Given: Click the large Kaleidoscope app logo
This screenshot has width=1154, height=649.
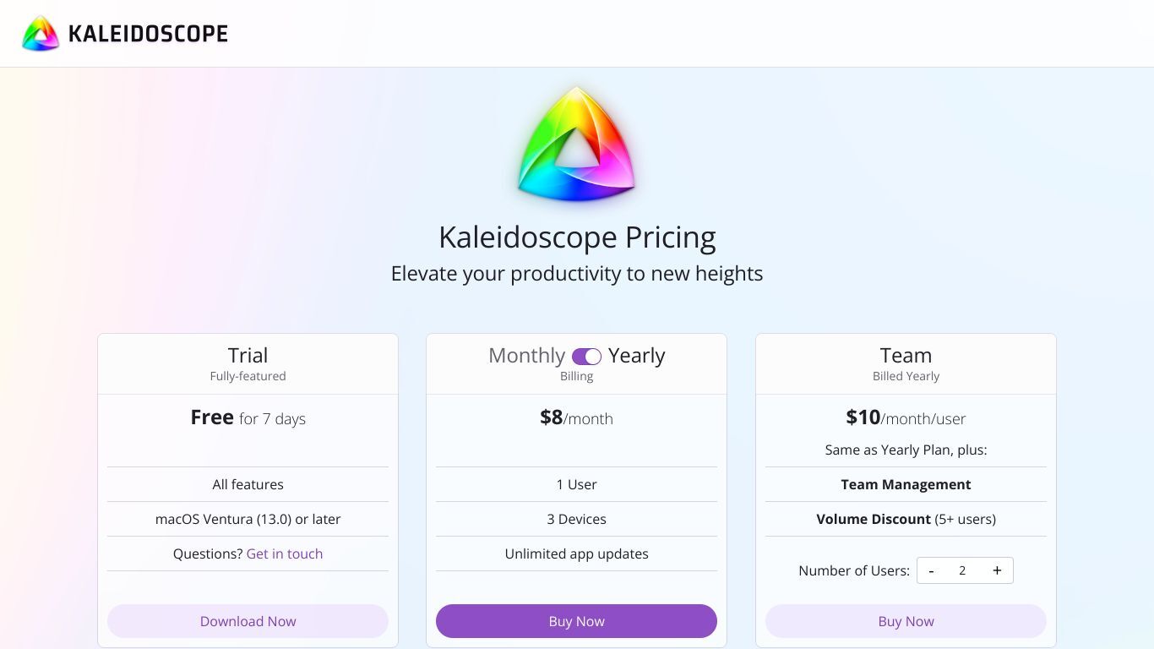Looking at the screenshot, I should 576,144.
